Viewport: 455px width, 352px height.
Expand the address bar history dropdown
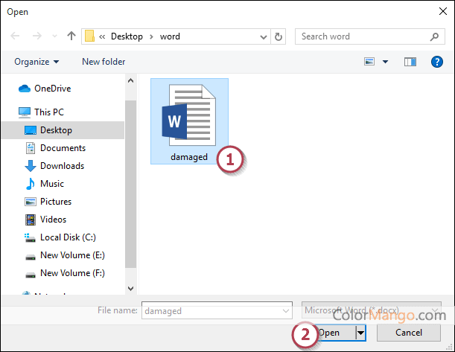point(263,36)
